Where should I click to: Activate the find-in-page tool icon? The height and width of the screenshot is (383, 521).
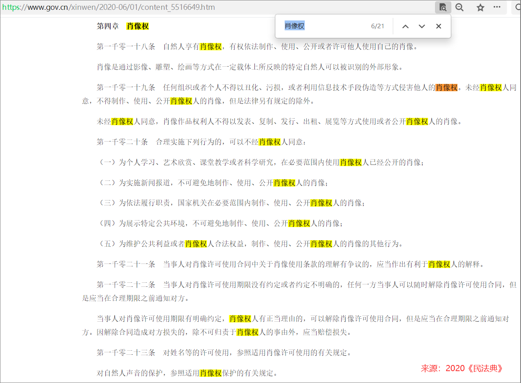point(443,7)
